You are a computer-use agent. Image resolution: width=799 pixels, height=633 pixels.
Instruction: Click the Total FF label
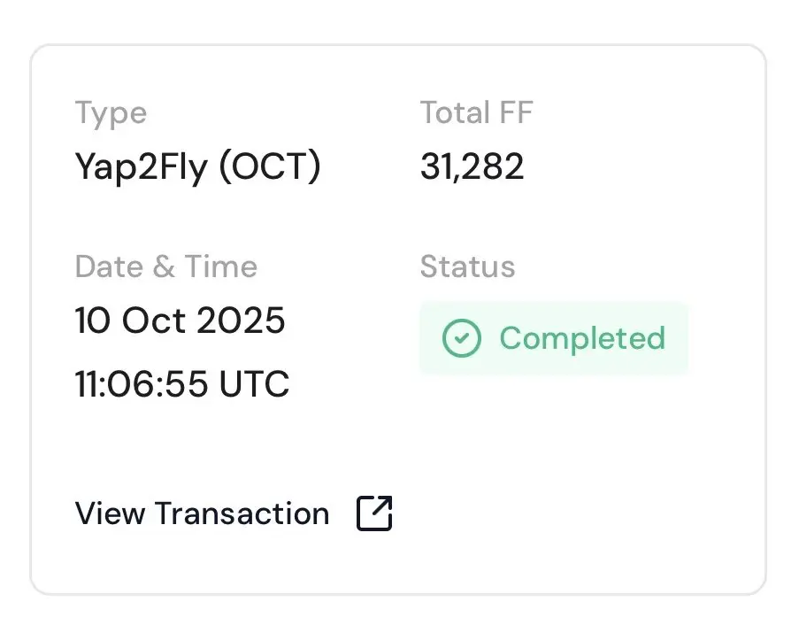[x=476, y=113]
